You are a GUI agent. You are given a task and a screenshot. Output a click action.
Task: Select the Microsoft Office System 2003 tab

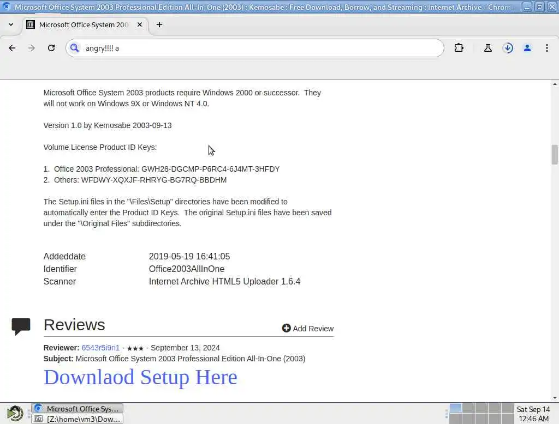tap(85, 25)
